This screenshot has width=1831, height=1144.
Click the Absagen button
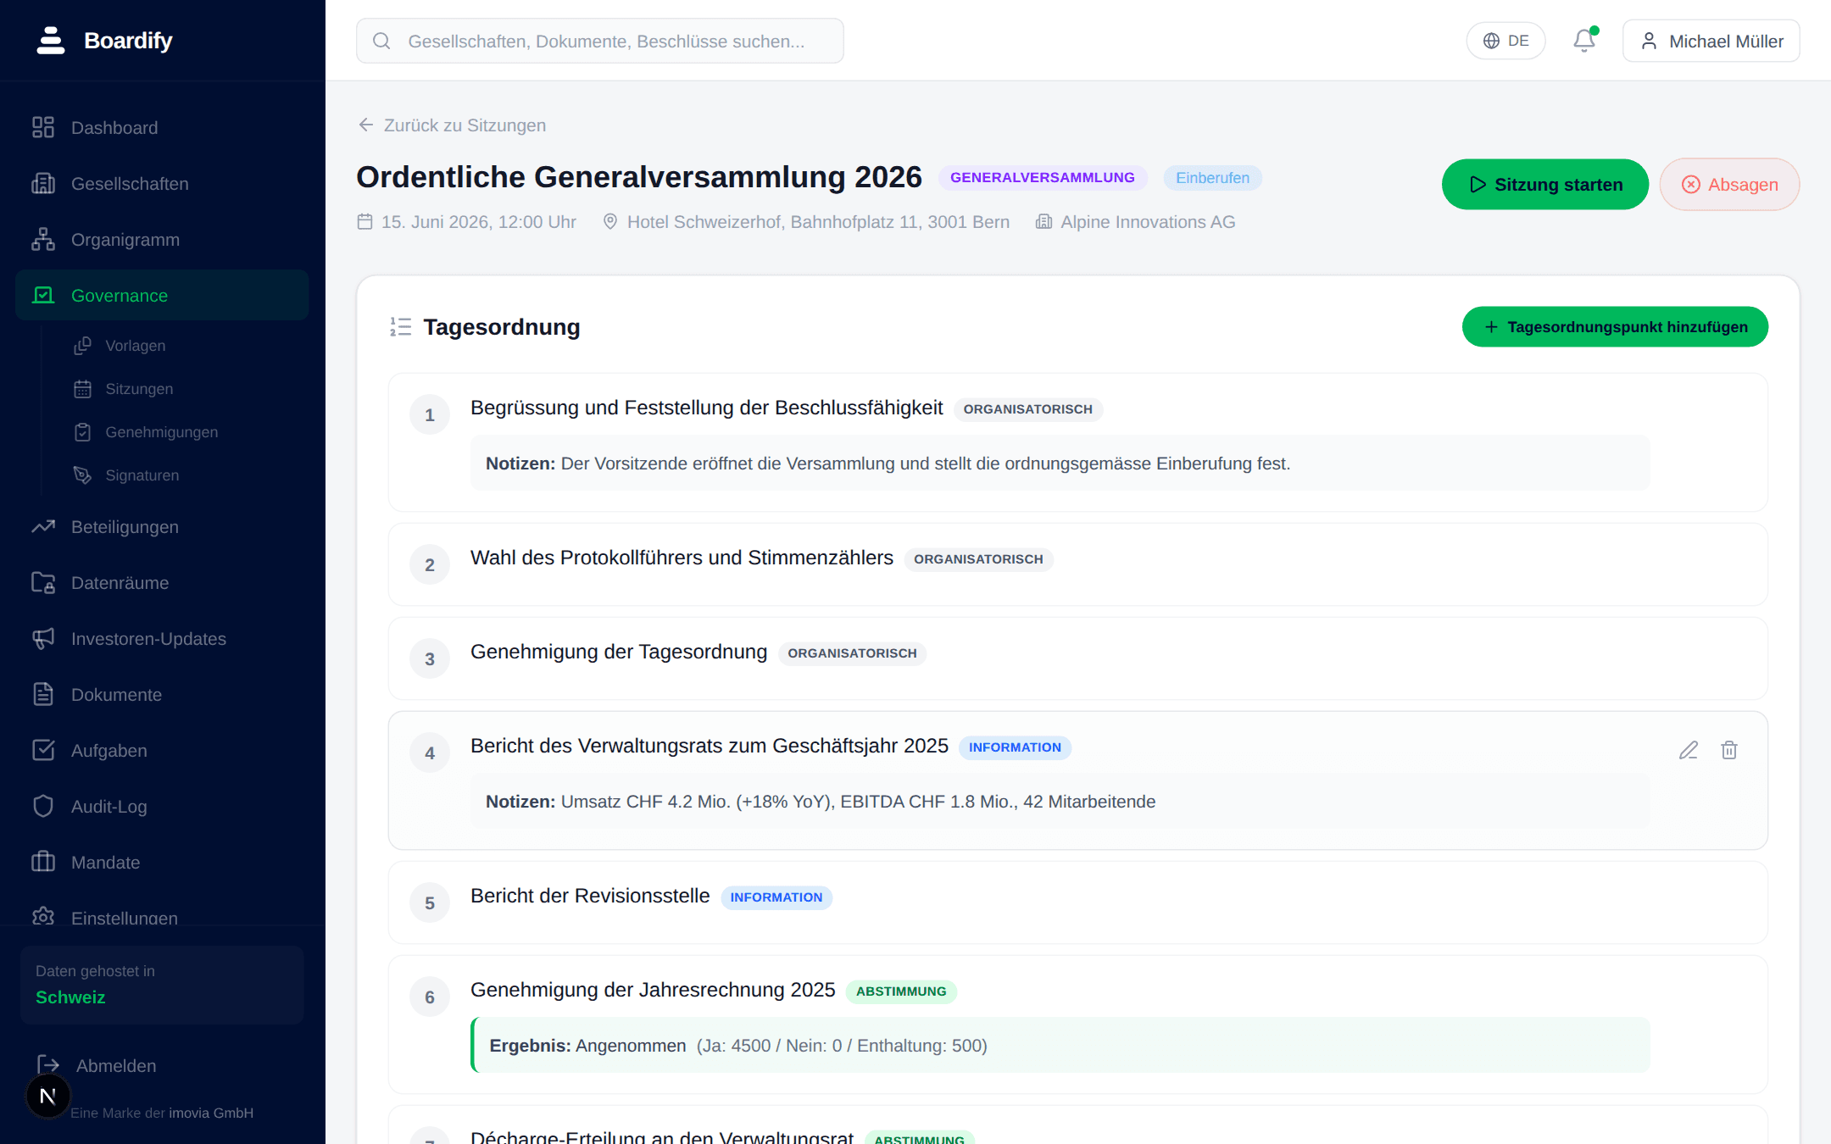(x=1729, y=184)
